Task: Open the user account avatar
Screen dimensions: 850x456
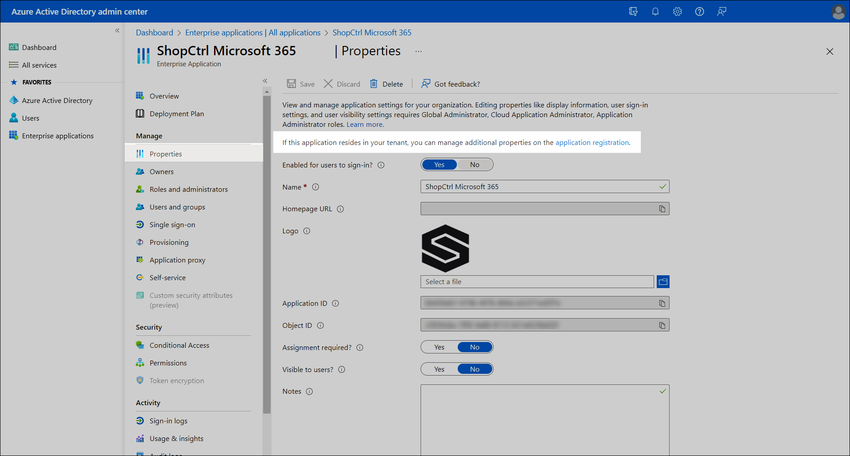Action: tap(838, 12)
